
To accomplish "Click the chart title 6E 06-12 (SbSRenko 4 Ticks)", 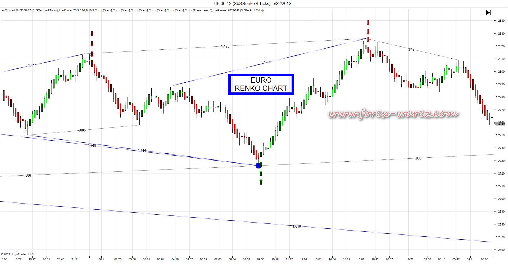I will 242,3.
